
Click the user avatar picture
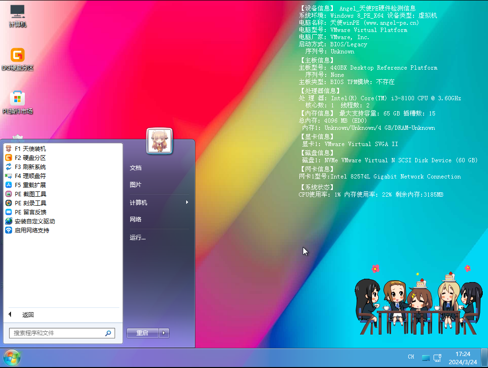tap(159, 141)
